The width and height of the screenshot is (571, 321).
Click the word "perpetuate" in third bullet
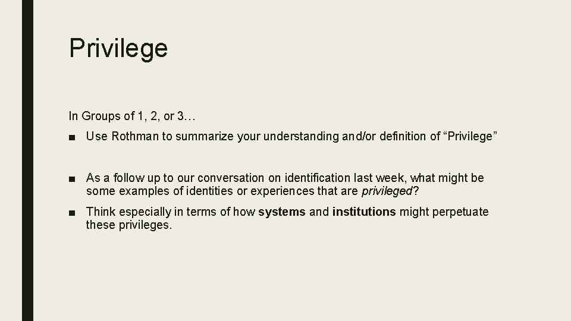[459, 212]
